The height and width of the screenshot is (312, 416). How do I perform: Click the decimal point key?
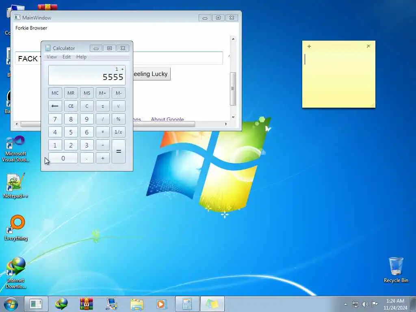pyautogui.click(x=87, y=158)
